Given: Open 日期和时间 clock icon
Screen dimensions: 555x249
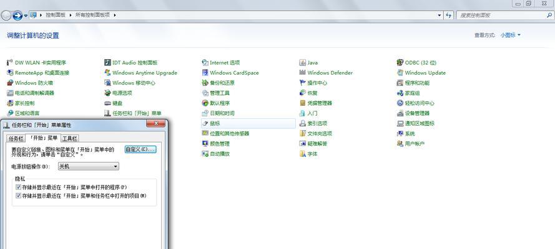Looking at the screenshot, I should 205,113.
